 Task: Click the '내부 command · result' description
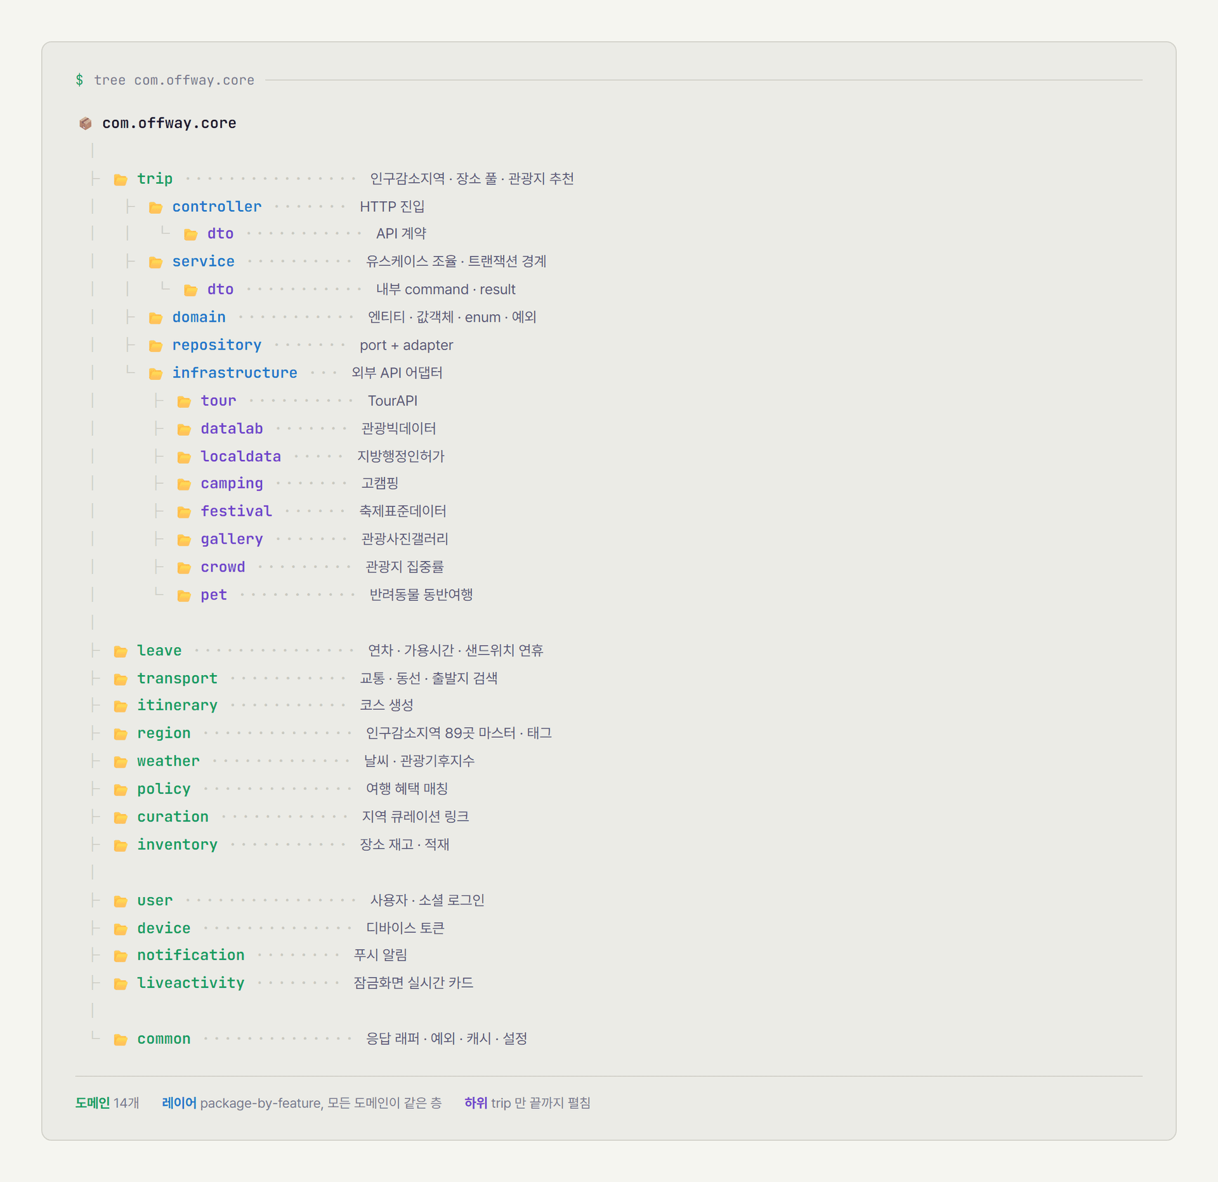click(x=445, y=289)
